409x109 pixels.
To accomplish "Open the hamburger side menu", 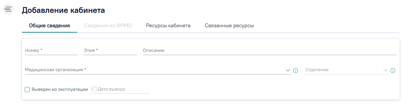I will [x=8, y=9].
